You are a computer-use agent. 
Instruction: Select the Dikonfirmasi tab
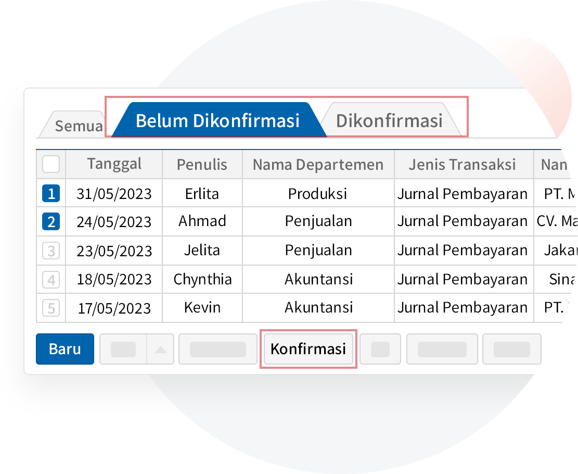click(389, 120)
